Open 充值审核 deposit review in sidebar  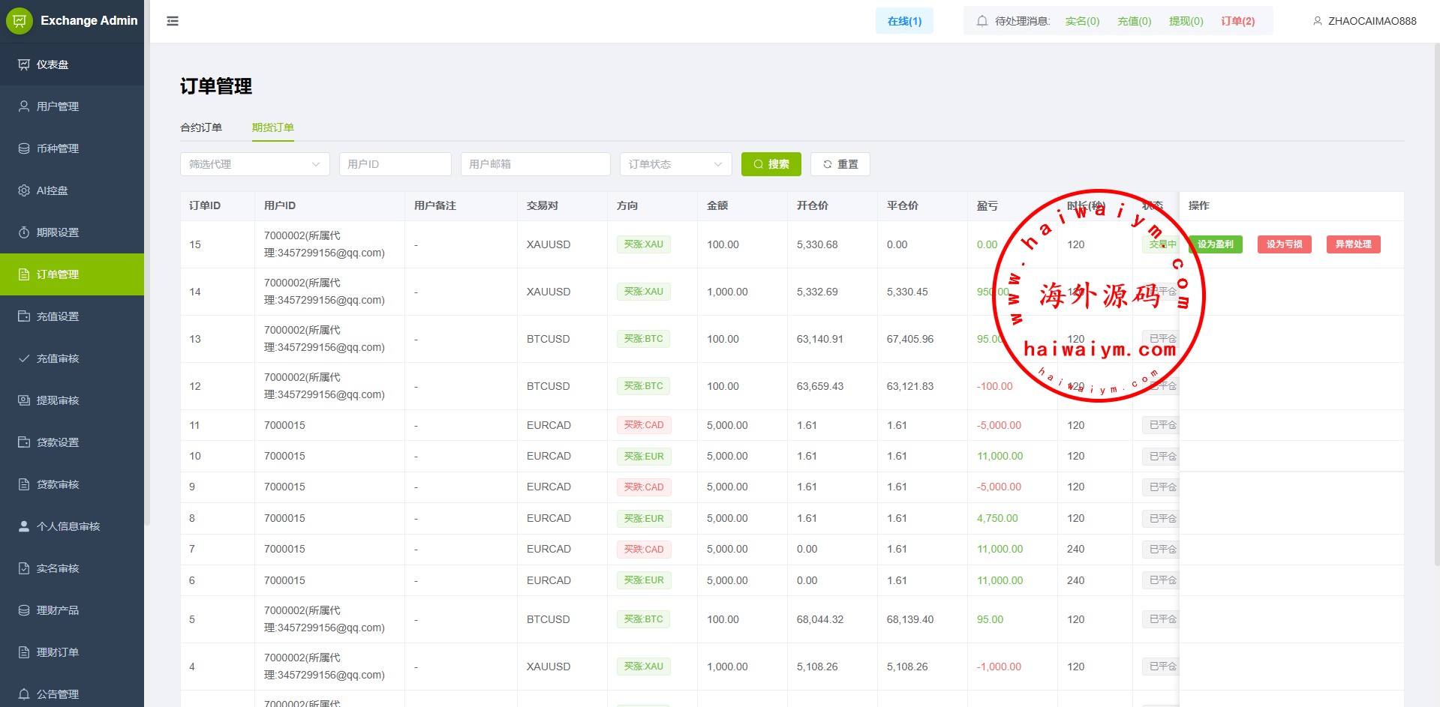(x=57, y=358)
